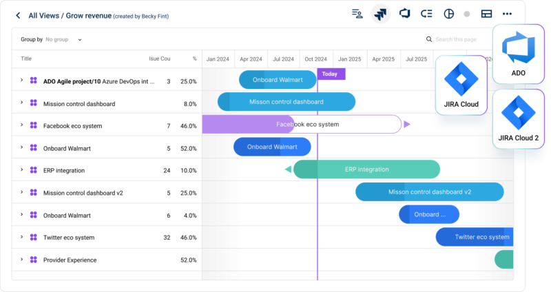Expand the Twitter eco system row
This screenshot has width=551, height=292.
click(x=22, y=237)
